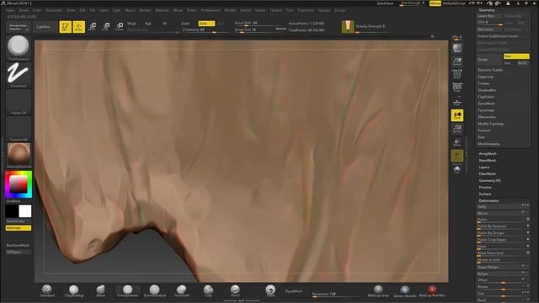The height and width of the screenshot is (303, 539).
Task: Apply Green Metallic material
Action: click(x=404, y=291)
